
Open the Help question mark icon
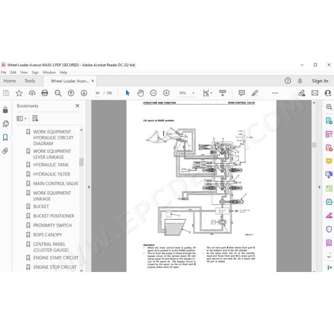[x=288, y=81]
